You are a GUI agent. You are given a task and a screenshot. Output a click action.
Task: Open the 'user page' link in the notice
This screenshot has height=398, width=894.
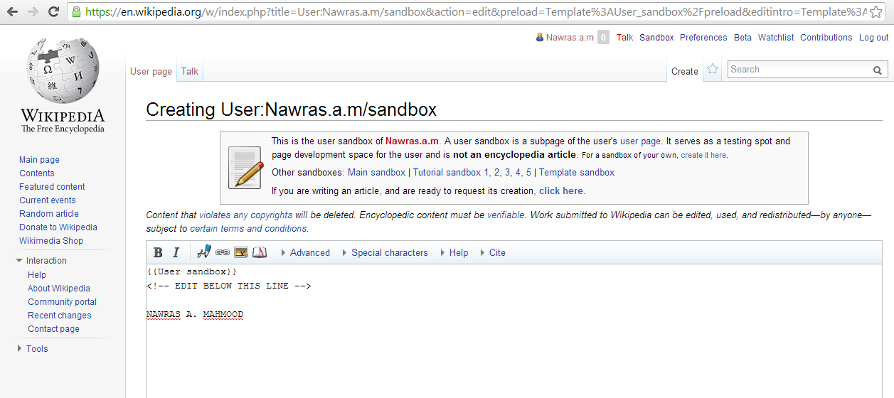tap(640, 141)
